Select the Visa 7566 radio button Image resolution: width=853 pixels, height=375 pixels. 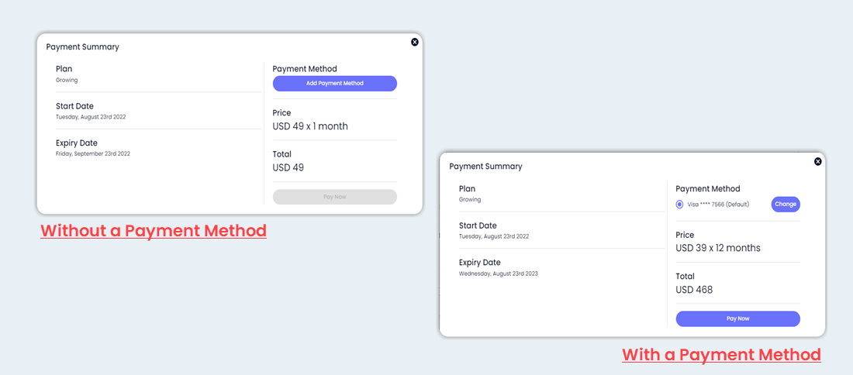click(x=679, y=205)
